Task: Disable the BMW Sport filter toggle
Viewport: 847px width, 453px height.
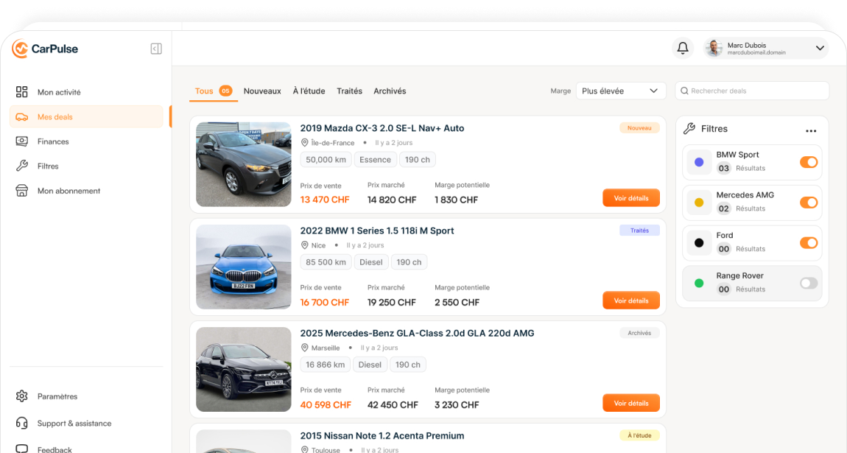Action: point(809,162)
